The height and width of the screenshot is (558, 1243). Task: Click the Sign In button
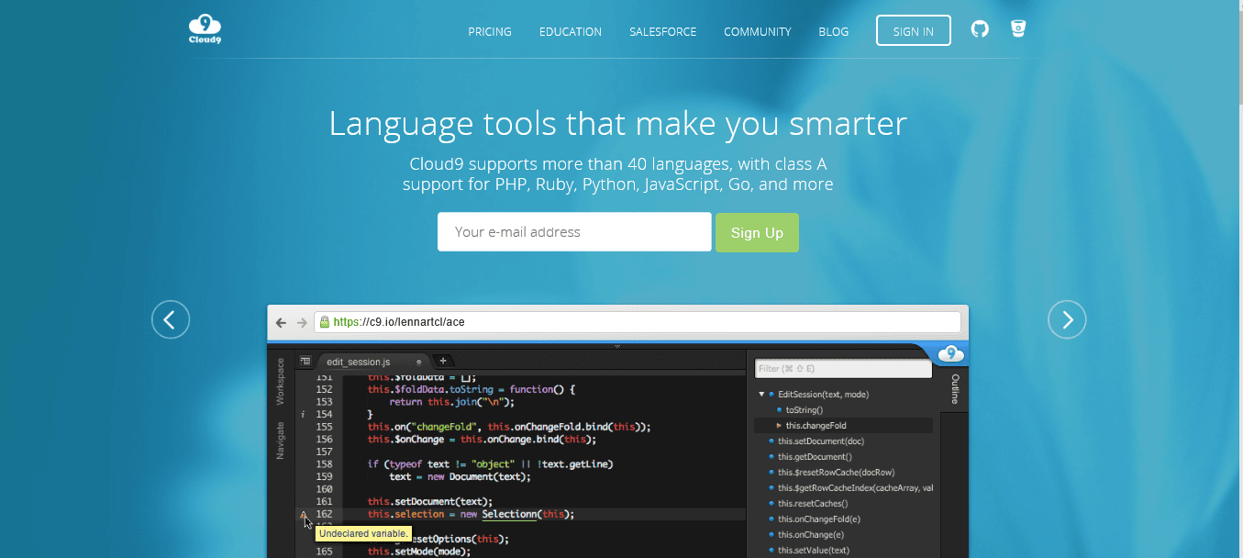pyautogui.click(x=913, y=30)
